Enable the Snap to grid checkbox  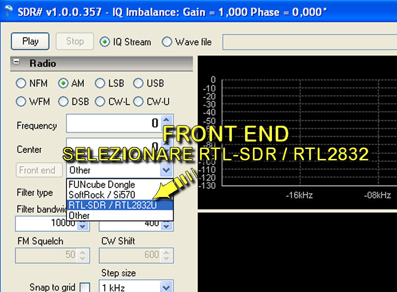[85, 288]
